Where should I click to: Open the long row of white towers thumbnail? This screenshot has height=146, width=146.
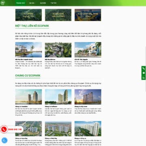pos(88,129)
